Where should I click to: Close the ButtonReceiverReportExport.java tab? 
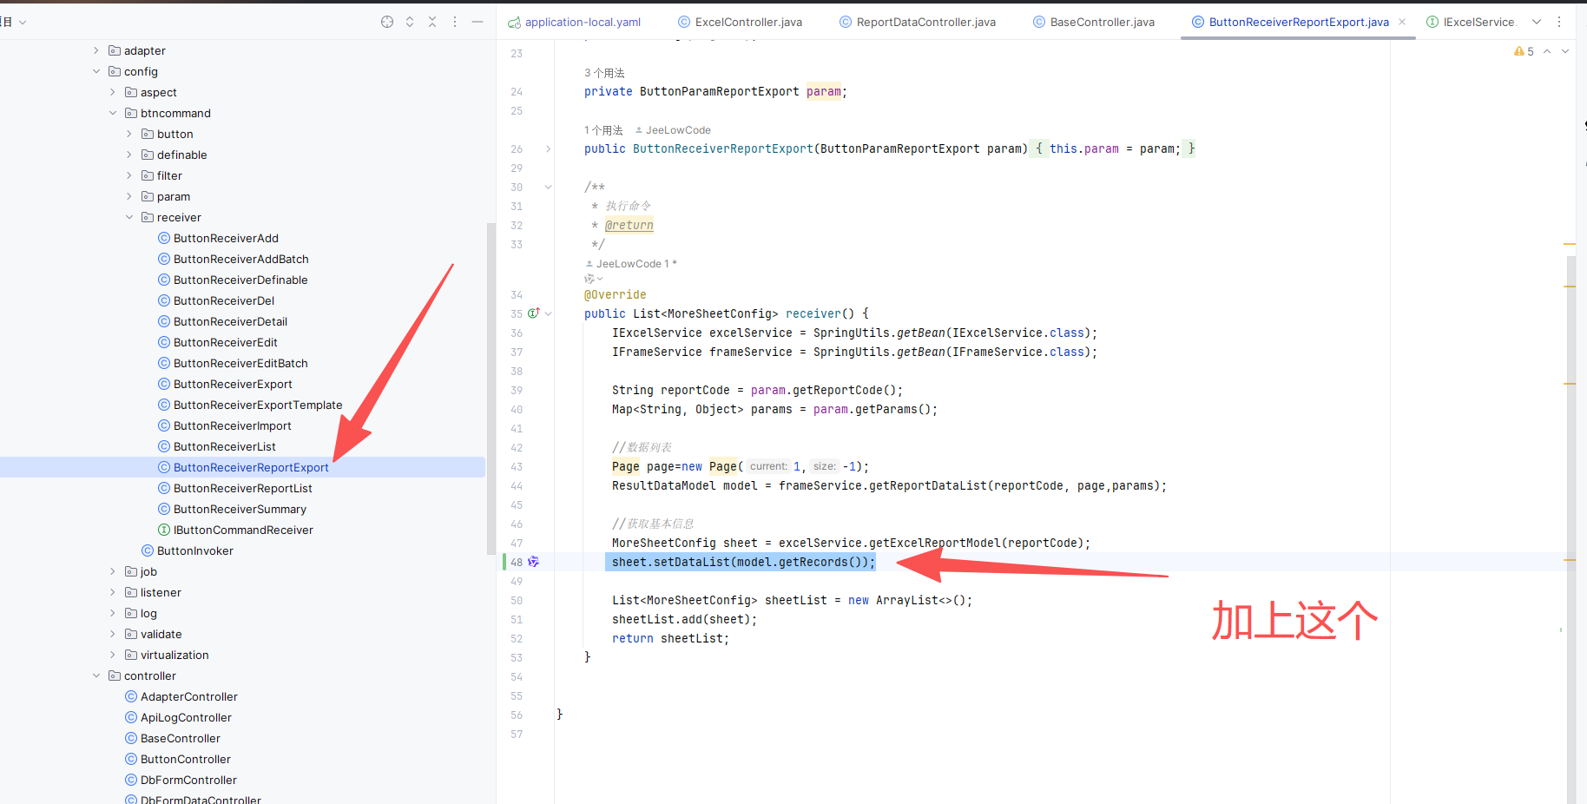(x=1402, y=22)
